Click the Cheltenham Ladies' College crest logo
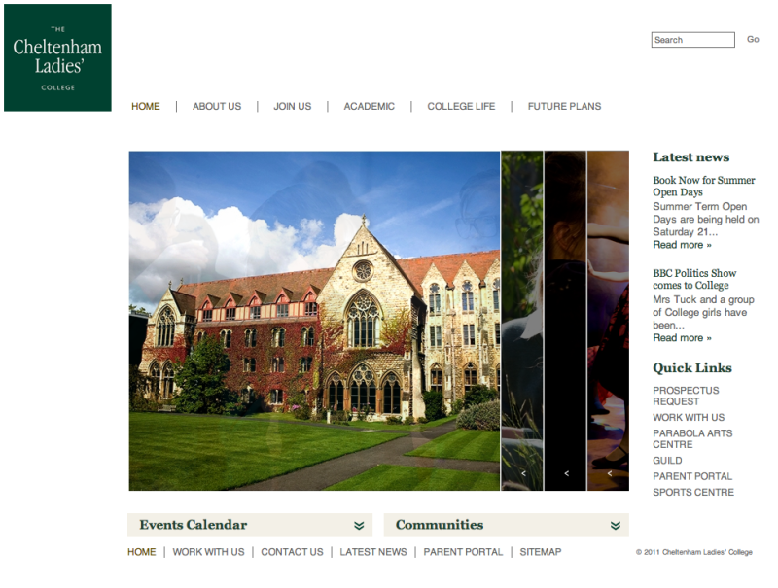Viewport: 778px width, 588px height. tap(57, 56)
